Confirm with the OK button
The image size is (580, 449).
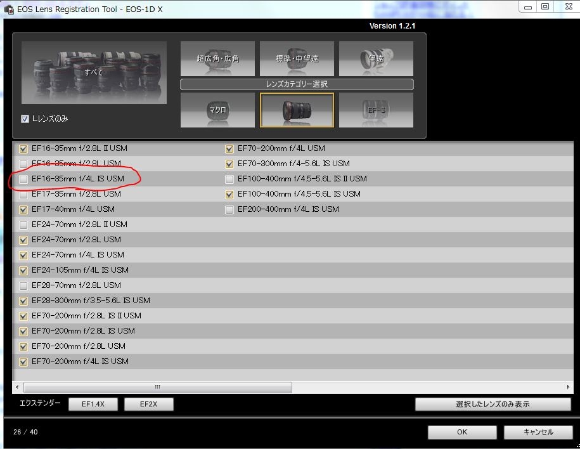[x=462, y=432]
